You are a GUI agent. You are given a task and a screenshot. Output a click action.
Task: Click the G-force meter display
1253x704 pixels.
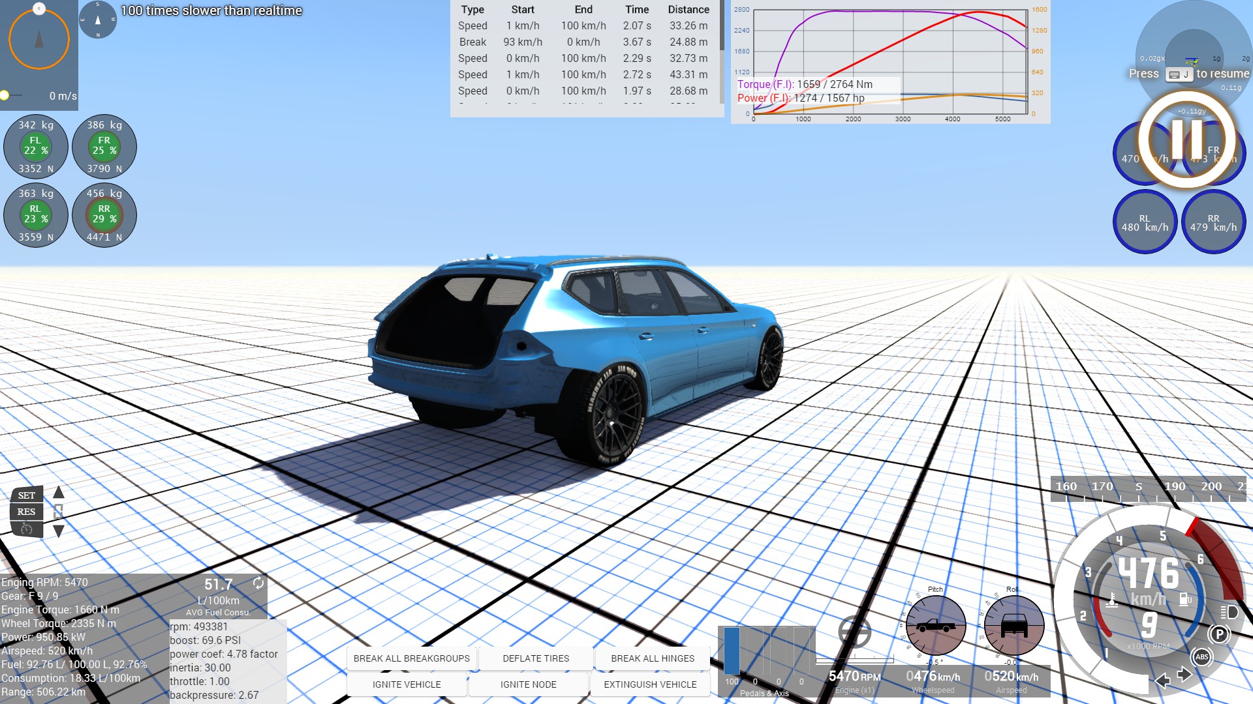pyautogui.click(x=1194, y=59)
